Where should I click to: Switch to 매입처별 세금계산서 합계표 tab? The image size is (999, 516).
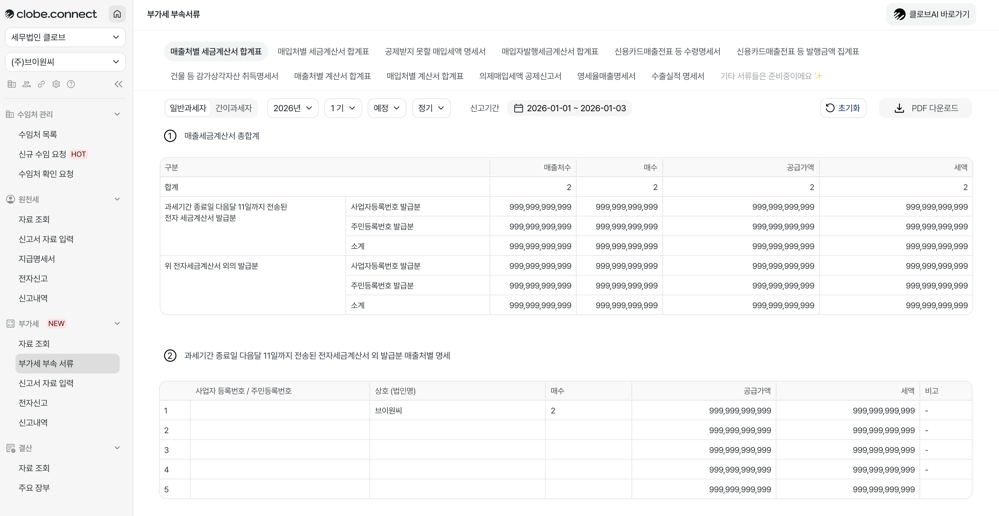(323, 52)
